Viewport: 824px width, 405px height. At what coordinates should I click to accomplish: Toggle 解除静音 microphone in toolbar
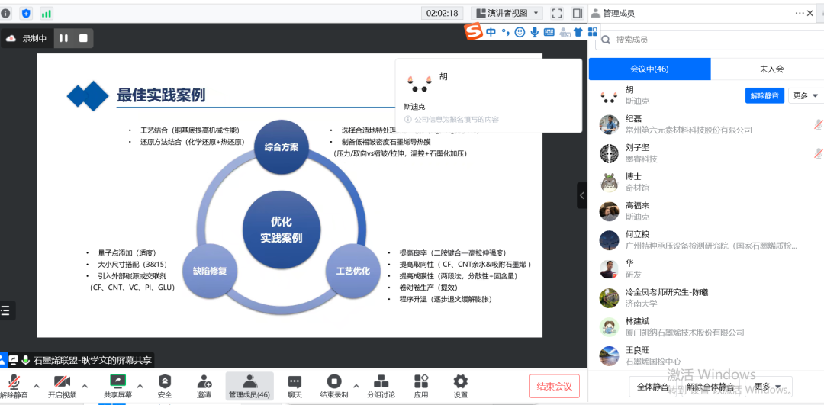tap(14, 387)
